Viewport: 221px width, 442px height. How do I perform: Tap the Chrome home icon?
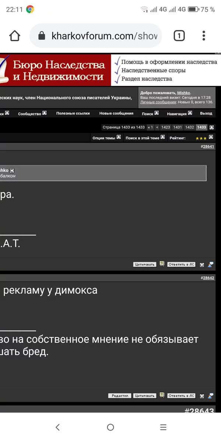tap(15, 36)
